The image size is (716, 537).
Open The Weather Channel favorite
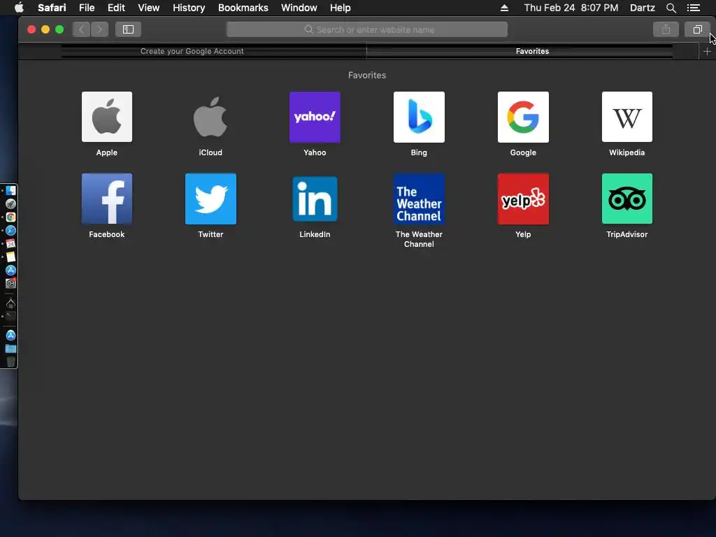pos(419,199)
